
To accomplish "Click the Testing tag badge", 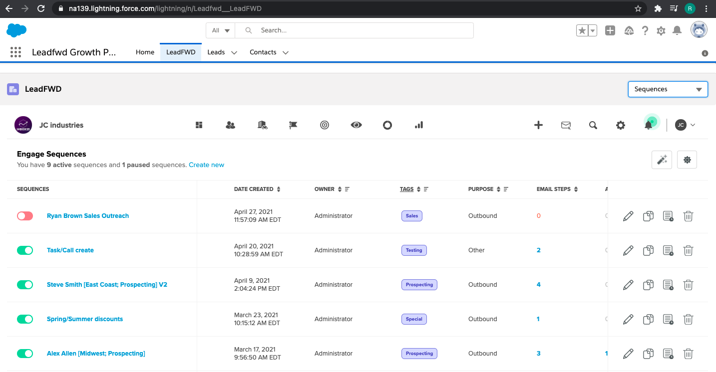I will 414,250.
